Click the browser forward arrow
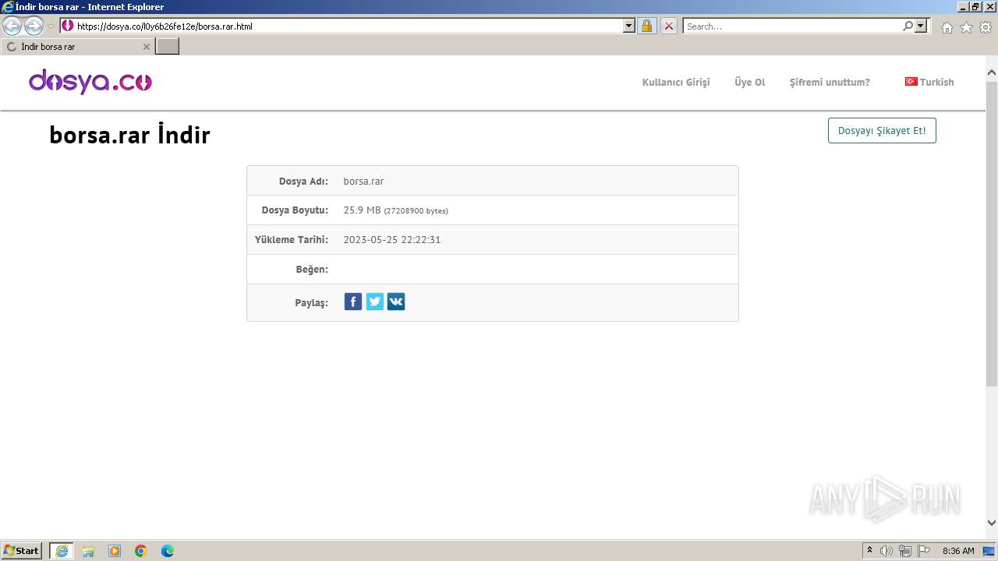The height and width of the screenshot is (561, 998). pyautogui.click(x=34, y=26)
